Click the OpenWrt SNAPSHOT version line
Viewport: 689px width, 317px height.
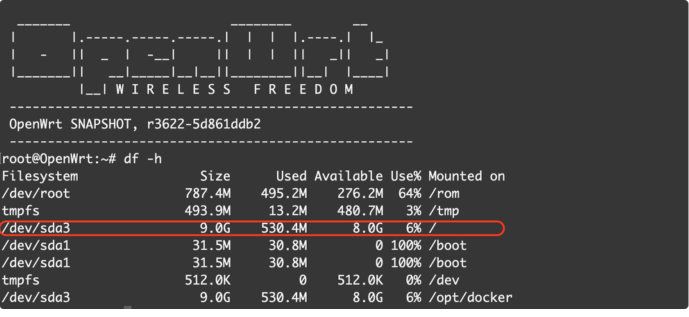[x=135, y=124]
